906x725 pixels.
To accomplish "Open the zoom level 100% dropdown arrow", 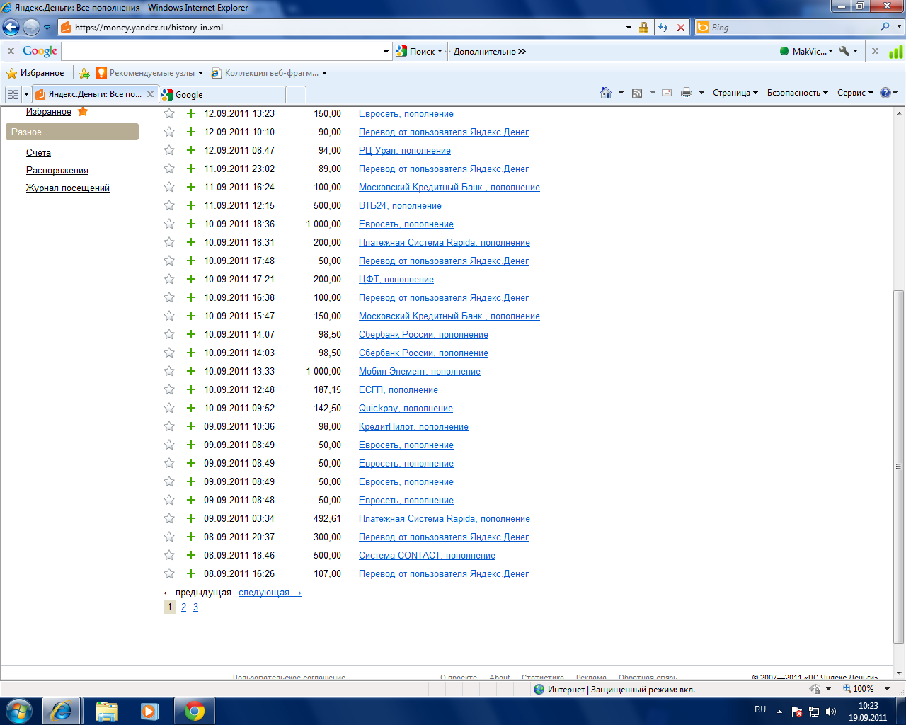I will (887, 689).
